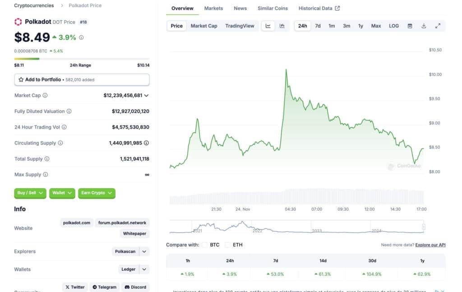Click the 30d 104.9% change value

(372, 274)
